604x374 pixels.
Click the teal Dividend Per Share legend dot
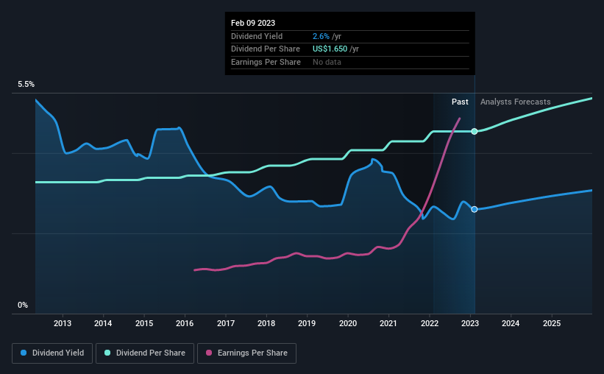tap(107, 353)
